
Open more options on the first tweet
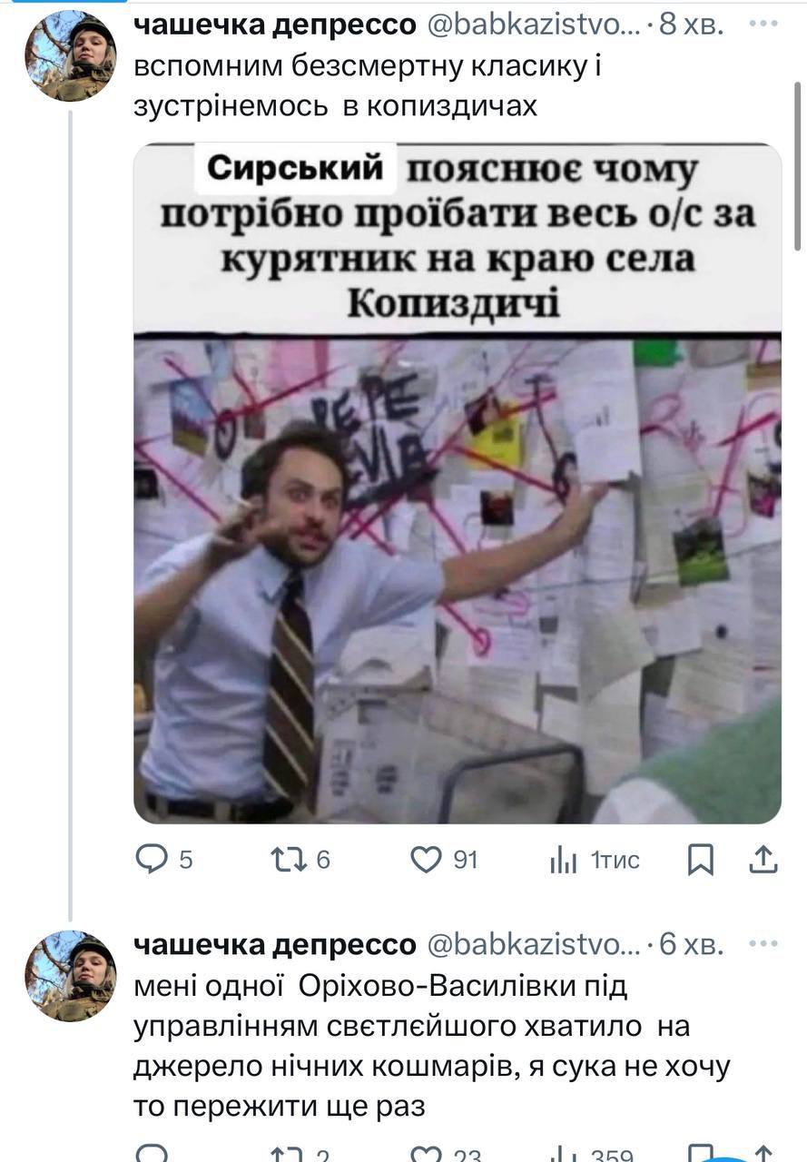pyautogui.click(x=763, y=25)
